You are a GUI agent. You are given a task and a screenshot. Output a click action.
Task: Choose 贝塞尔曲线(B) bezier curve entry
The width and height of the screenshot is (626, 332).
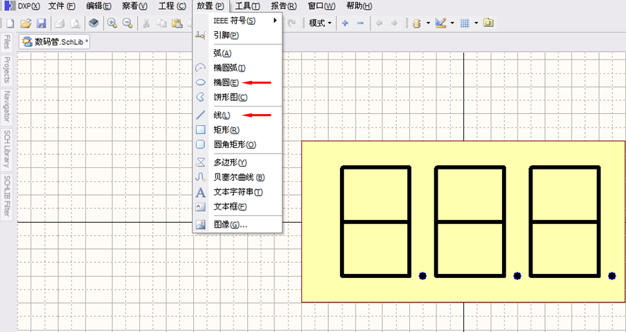pyautogui.click(x=237, y=177)
